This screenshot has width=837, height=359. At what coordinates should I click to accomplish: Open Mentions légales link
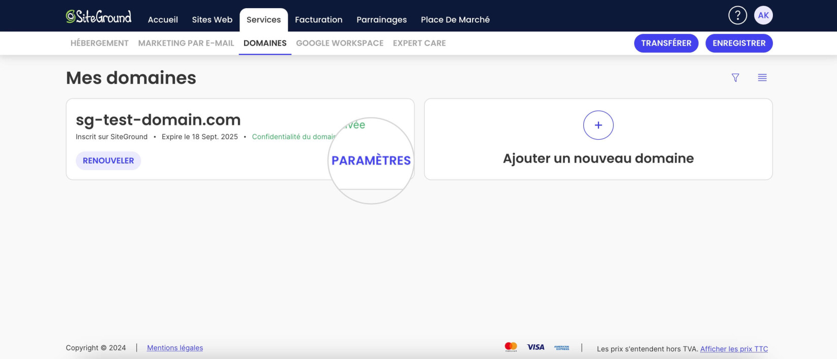click(175, 348)
